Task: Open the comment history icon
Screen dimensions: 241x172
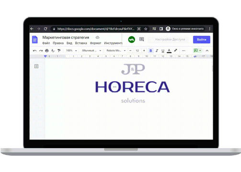Action: pyautogui.click(x=141, y=39)
